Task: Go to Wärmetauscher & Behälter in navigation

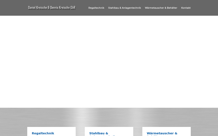Action: tap(161, 8)
